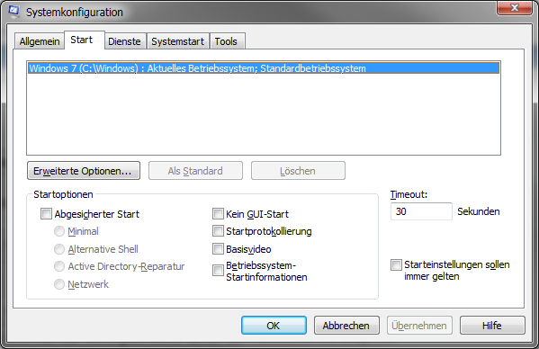Viewport: 539px width, 349px height.
Task: Close the Systemkonfiguration window
Action: point(514,7)
